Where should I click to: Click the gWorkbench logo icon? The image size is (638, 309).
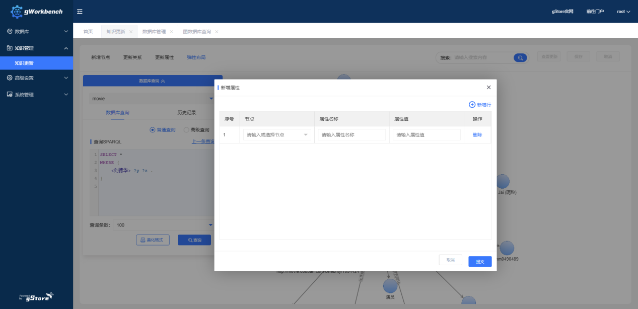17,12
